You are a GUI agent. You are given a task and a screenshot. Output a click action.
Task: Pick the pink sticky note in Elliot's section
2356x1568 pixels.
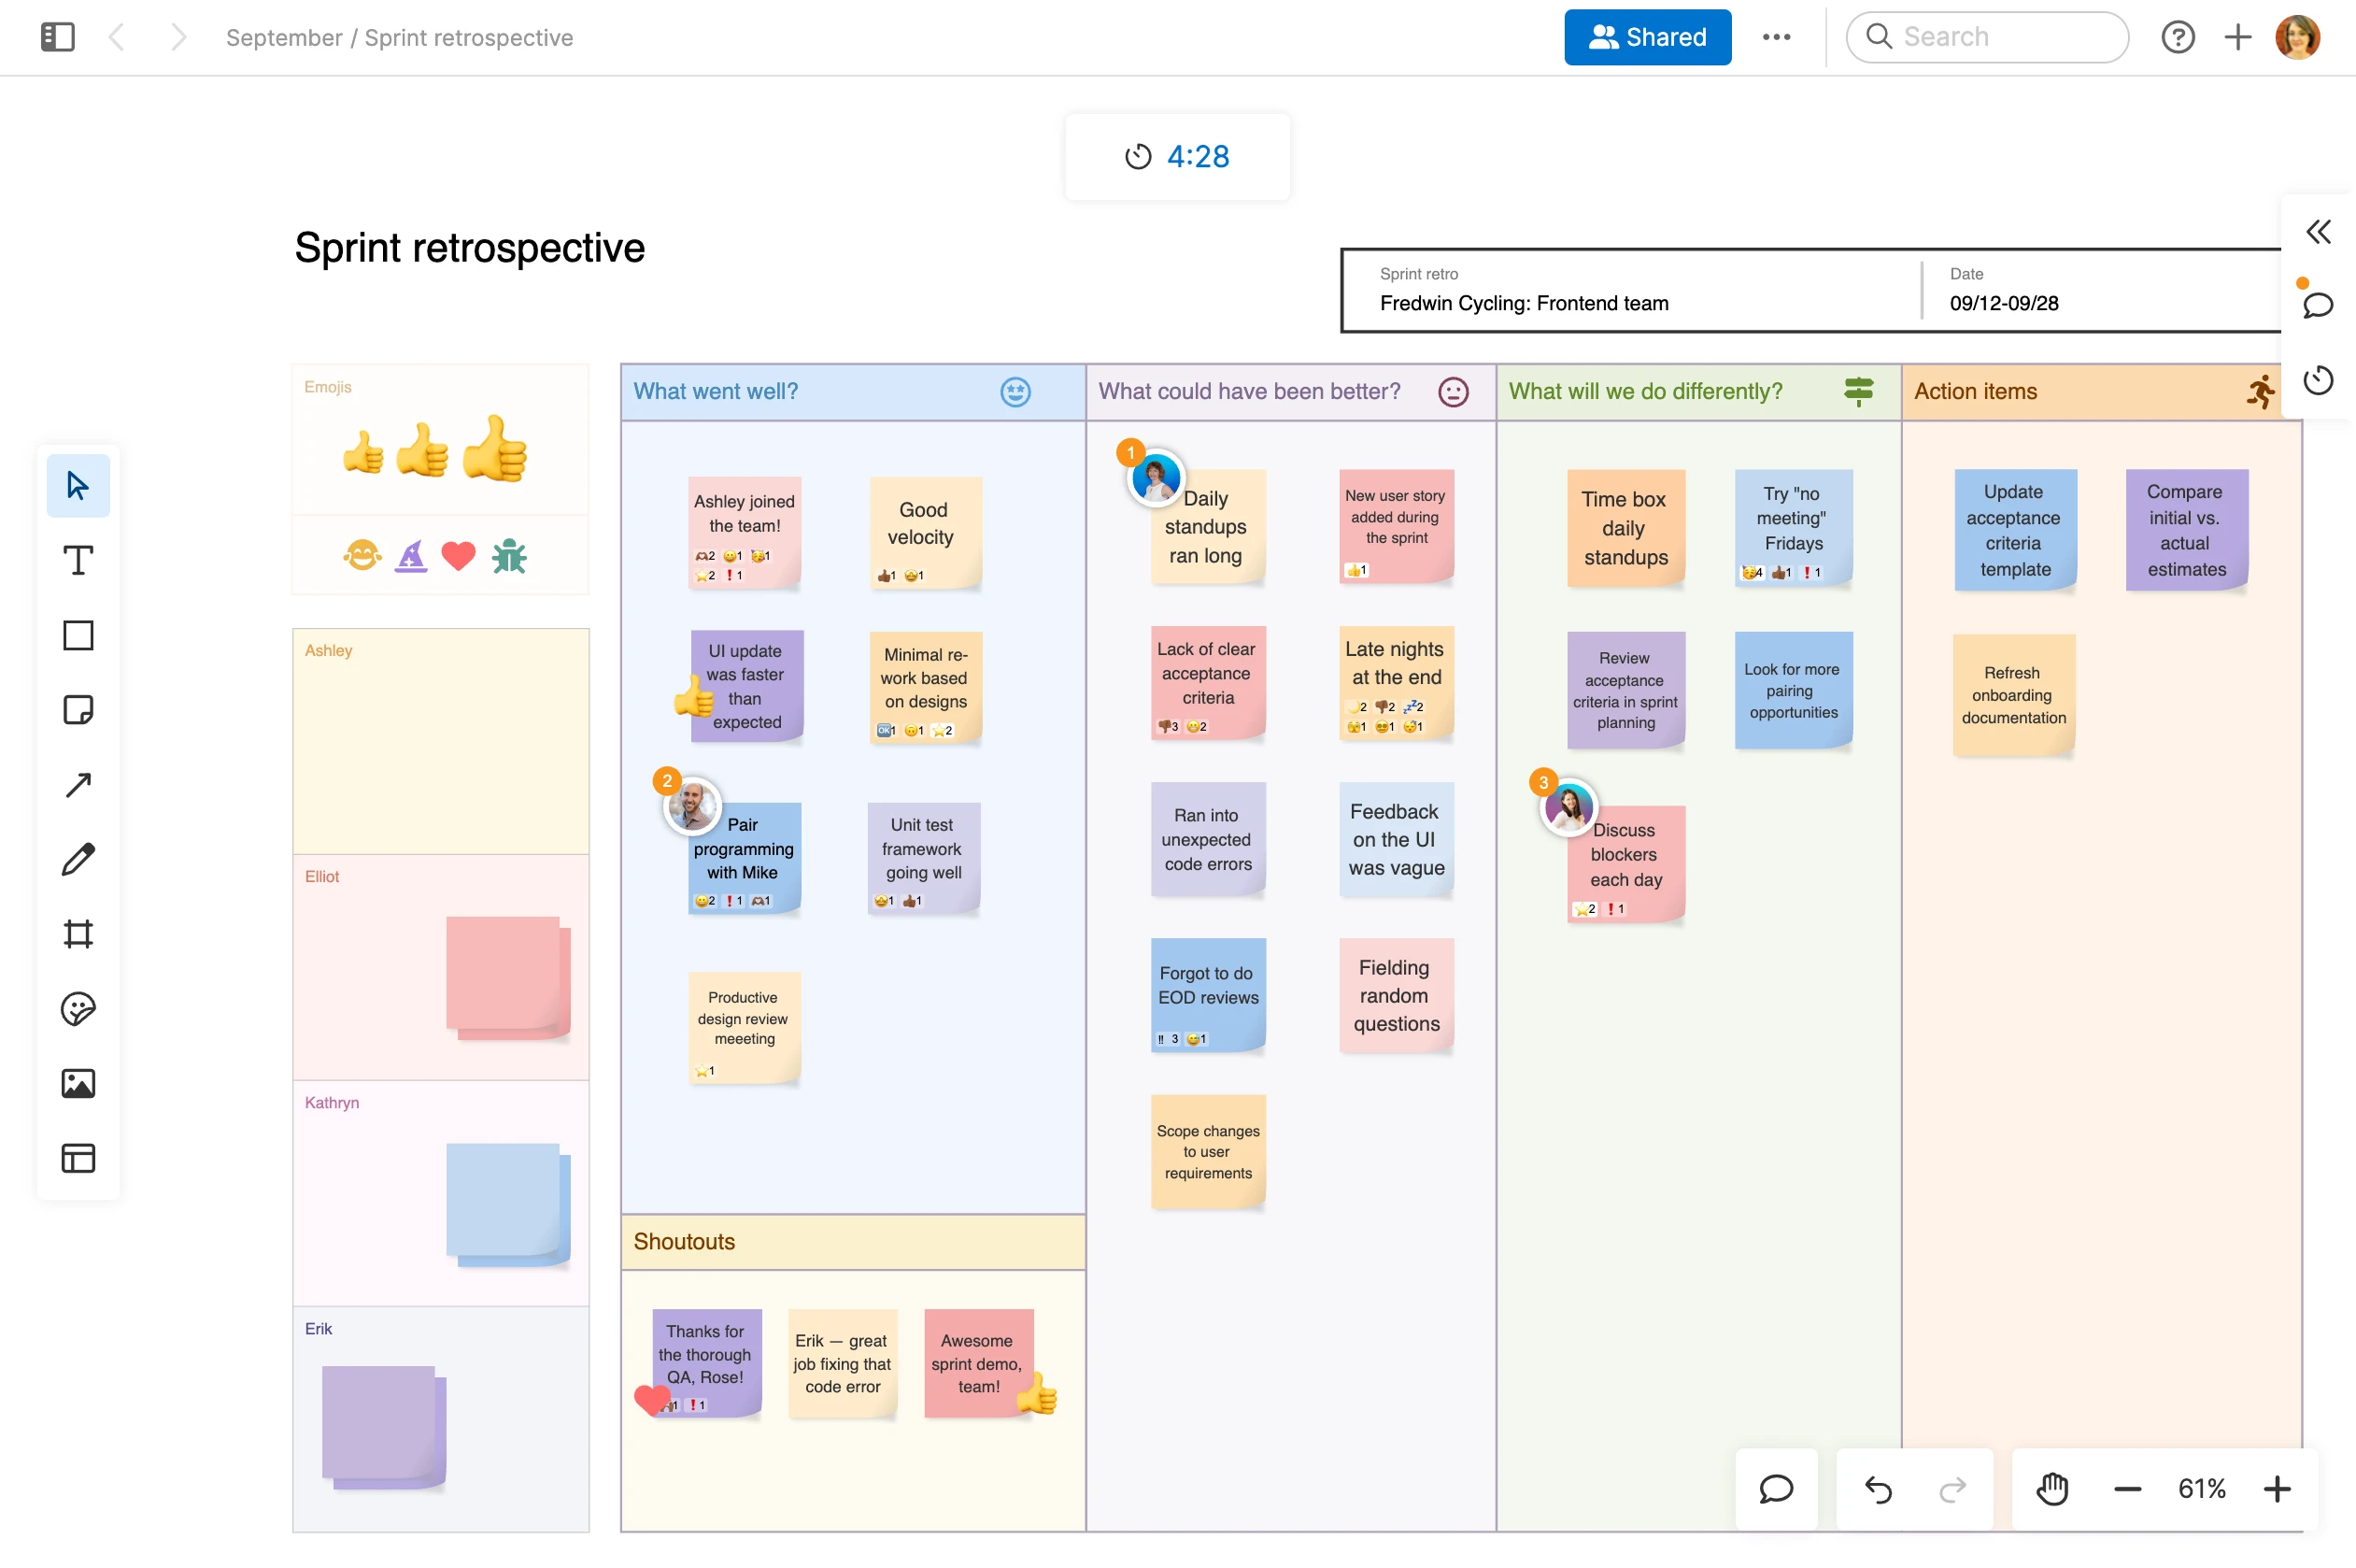pyautogui.click(x=504, y=974)
